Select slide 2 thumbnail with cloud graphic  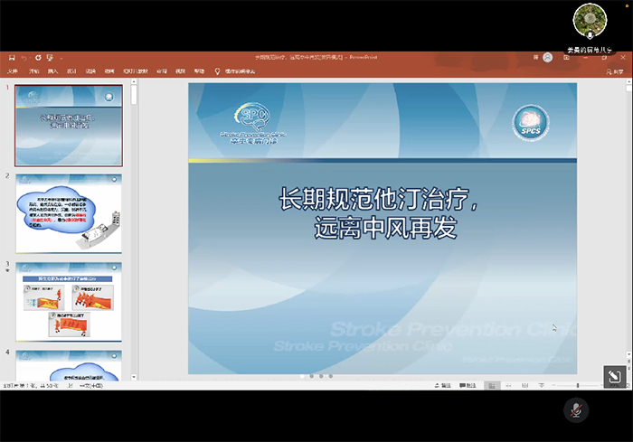click(69, 213)
